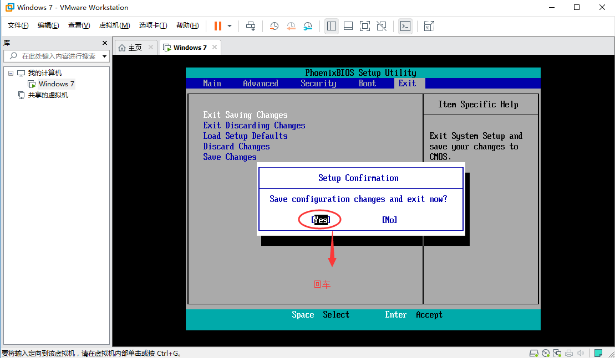Toggle the library sidebar view icon
The width and height of the screenshot is (615, 358).
point(332,26)
